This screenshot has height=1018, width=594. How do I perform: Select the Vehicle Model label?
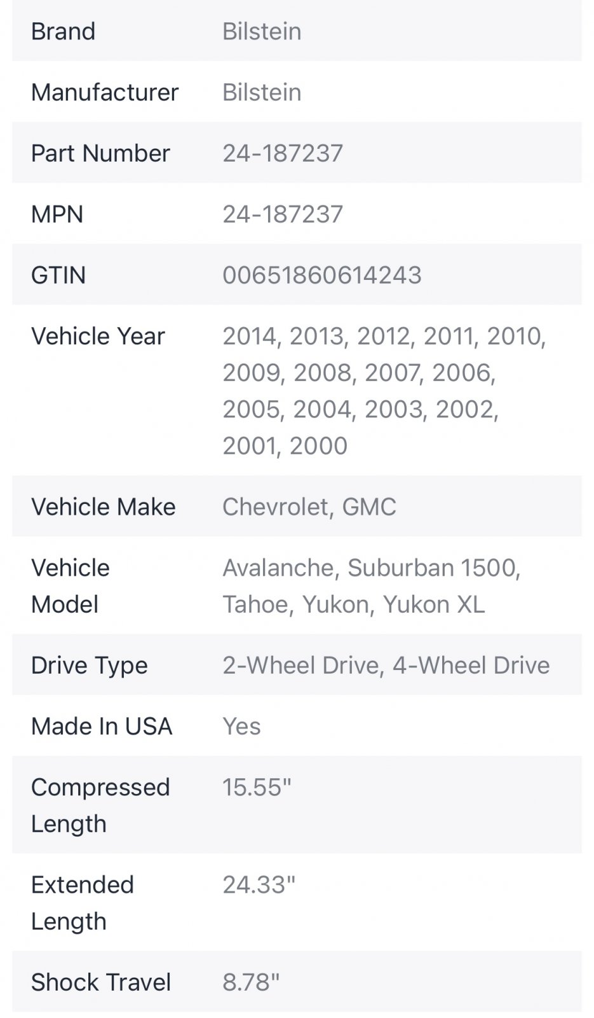[71, 586]
